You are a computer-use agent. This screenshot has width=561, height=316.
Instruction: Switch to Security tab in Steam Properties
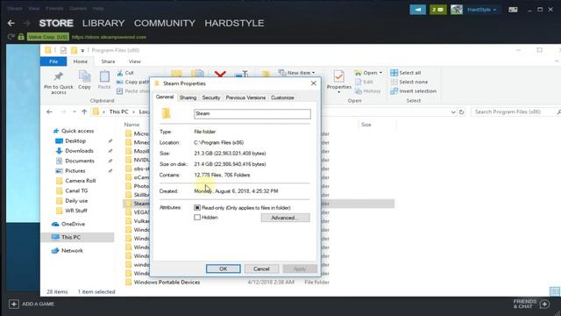pos(211,97)
